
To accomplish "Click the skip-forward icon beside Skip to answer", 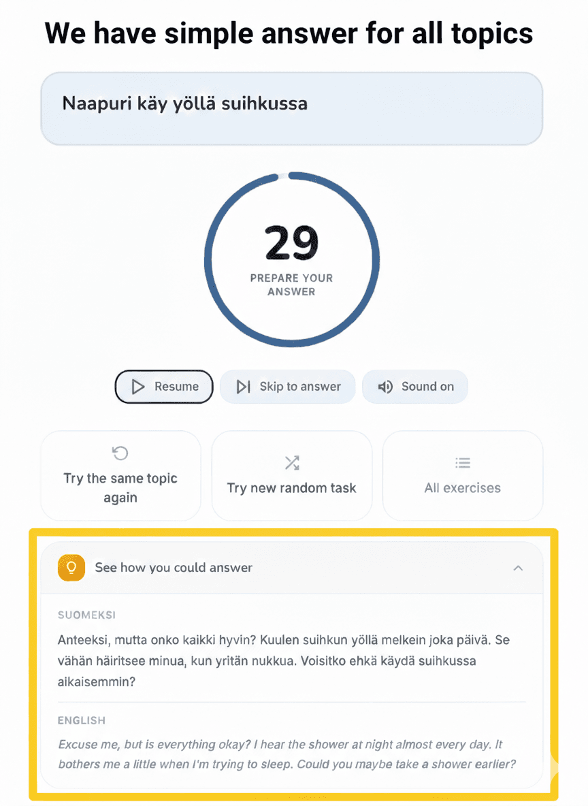I will point(243,387).
